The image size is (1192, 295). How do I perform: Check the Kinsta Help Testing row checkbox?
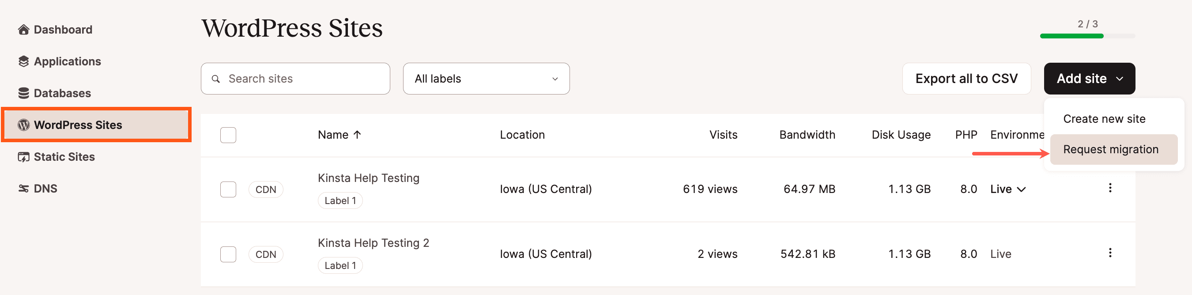tap(228, 189)
